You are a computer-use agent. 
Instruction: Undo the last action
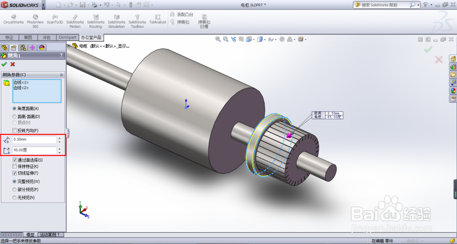(x=106, y=5)
